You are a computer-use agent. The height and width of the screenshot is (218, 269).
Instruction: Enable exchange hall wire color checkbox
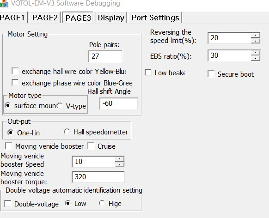[15, 71]
